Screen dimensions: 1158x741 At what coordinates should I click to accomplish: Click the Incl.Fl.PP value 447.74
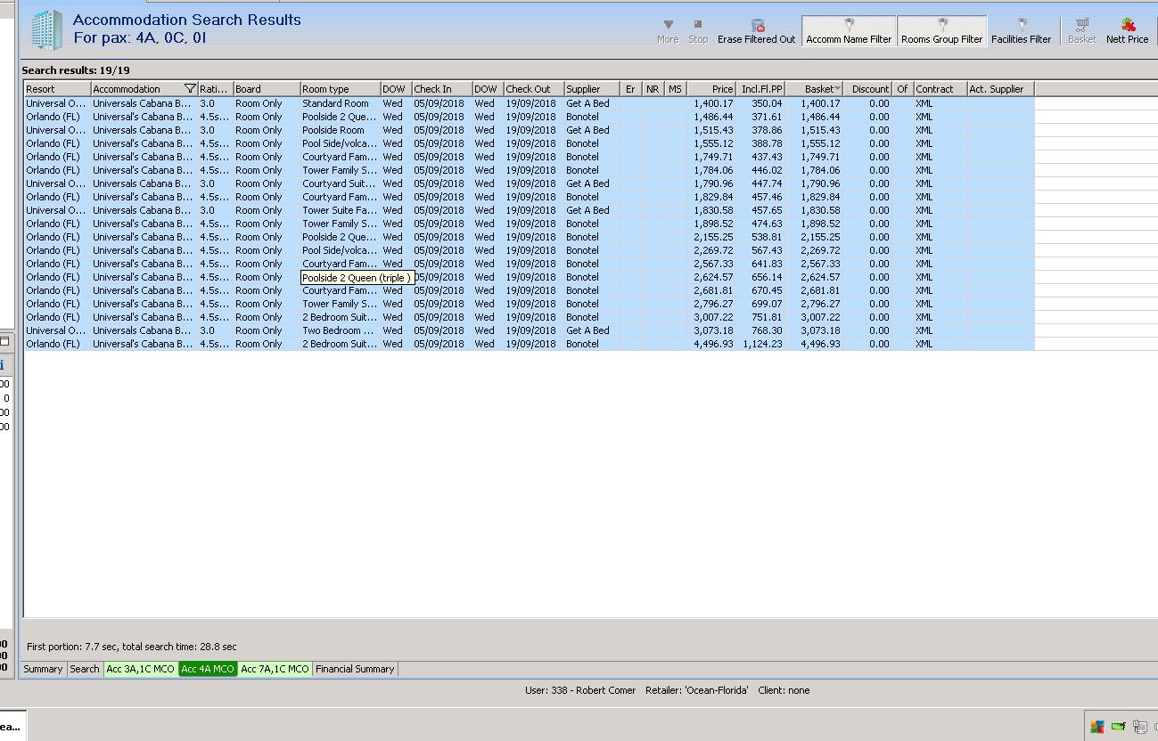pos(766,183)
